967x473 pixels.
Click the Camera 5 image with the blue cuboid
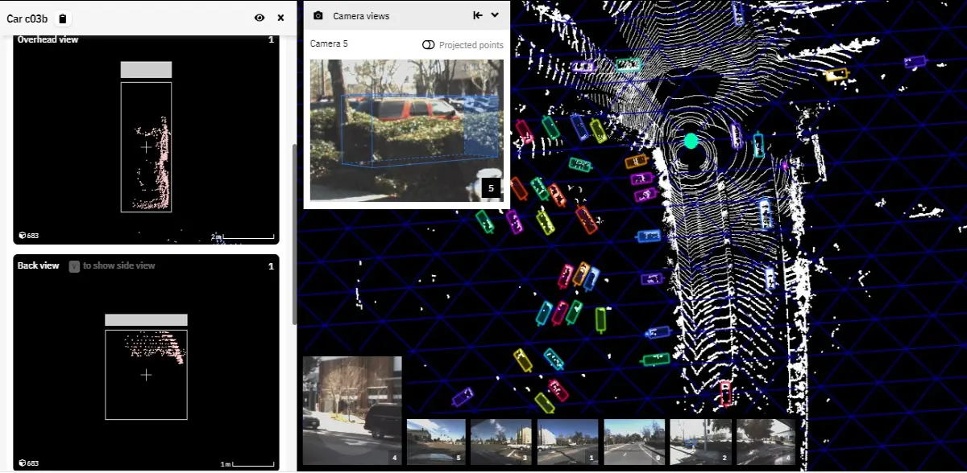pyautogui.click(x=406, y=130)
